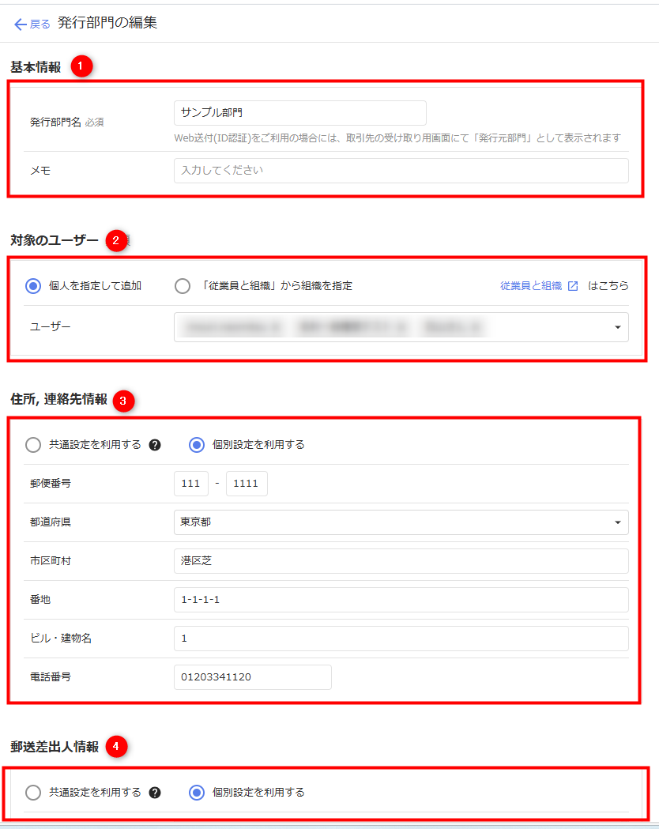Expand the 都道府県 dropdown showing 東京都

(x=617, y=522)
